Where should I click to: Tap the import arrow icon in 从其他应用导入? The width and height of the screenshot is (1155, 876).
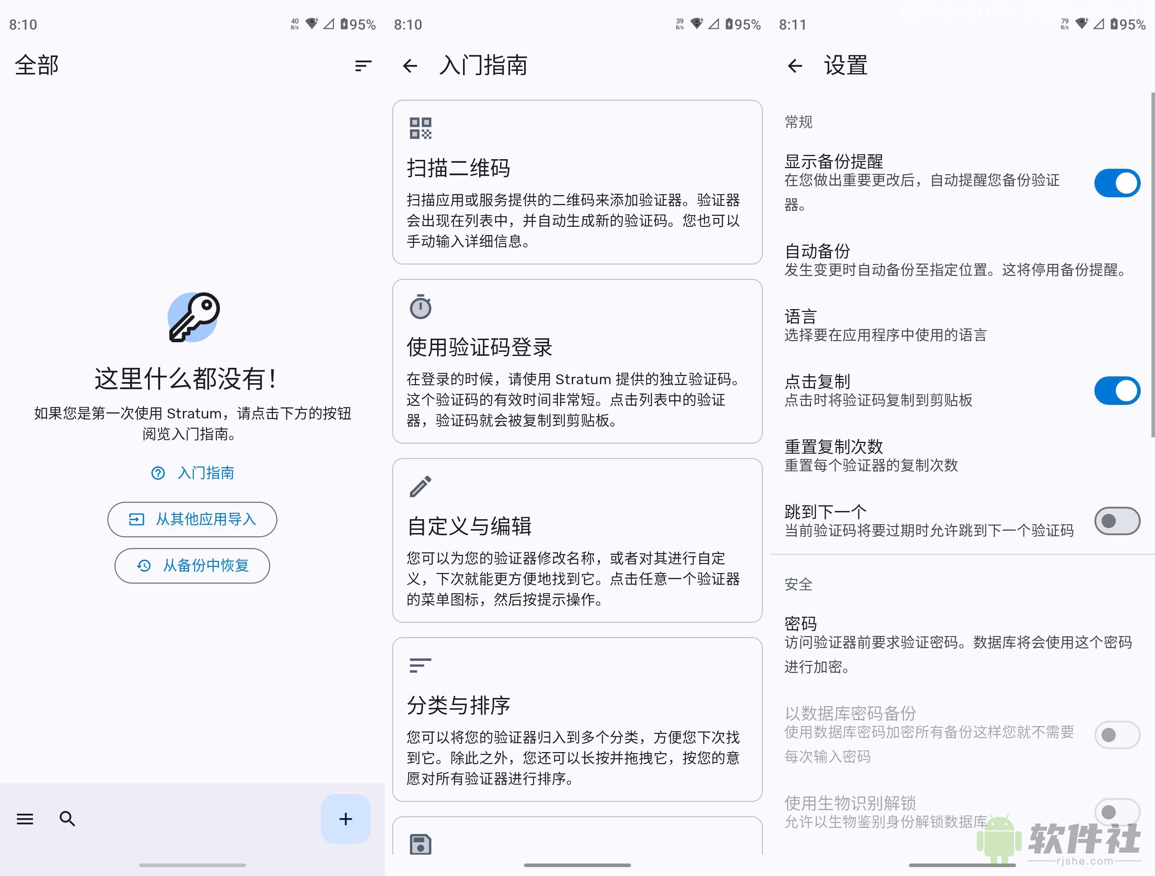[x=136, y=519]
